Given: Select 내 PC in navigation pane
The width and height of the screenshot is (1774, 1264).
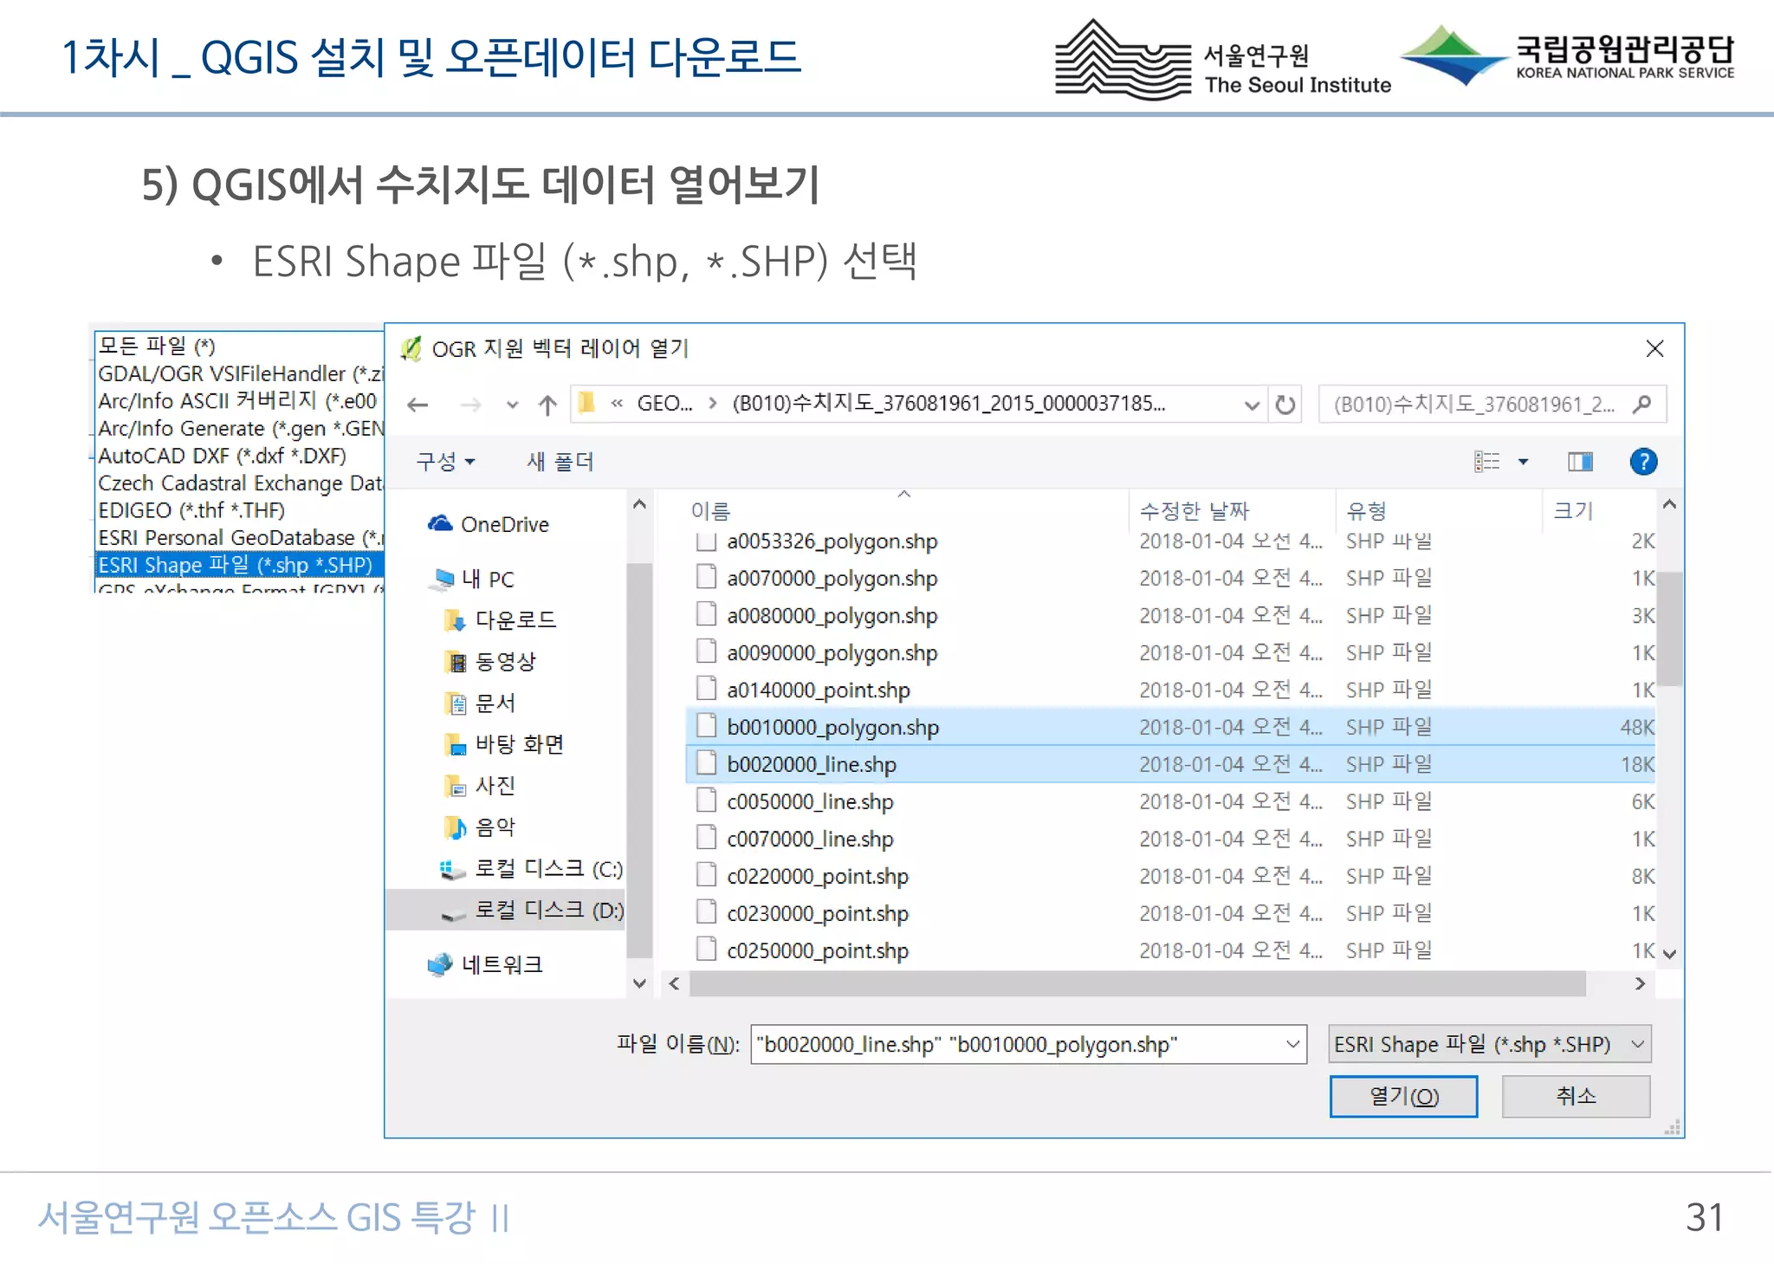Looking at the screenshot, I should click(x=474, y=579).
